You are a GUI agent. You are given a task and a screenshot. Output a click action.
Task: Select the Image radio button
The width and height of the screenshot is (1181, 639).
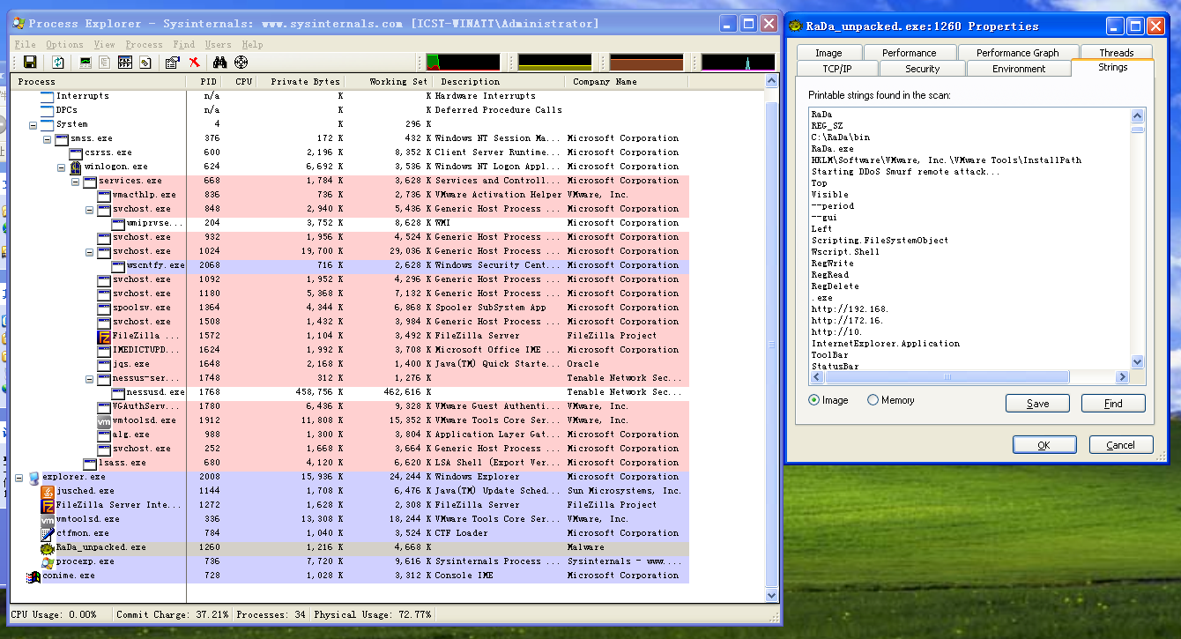(x=813, y=400)
